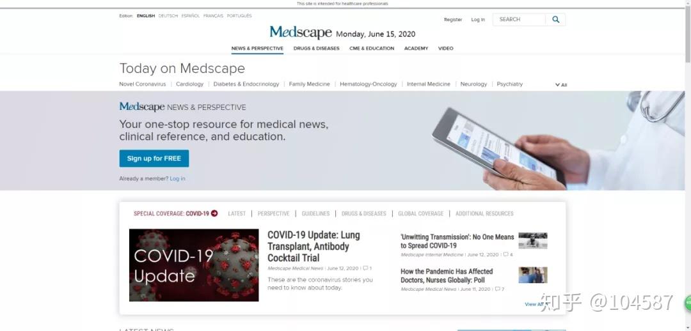Expand the All specialties dropdown
The height and width of the screenshot is (331, 691).
(561, 85)
